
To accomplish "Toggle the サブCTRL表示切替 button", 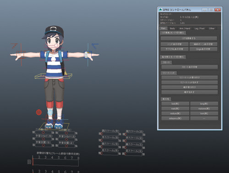I will pos(174,49).
